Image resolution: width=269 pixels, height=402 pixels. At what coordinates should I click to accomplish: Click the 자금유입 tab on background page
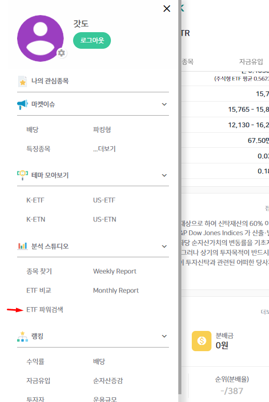coord(251,62)
